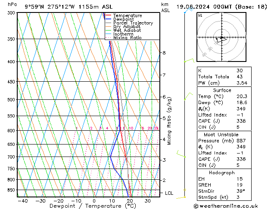Click the red Temperature legend line
The width and height of the screenshot is (271, 209).
tap(109, 15)
